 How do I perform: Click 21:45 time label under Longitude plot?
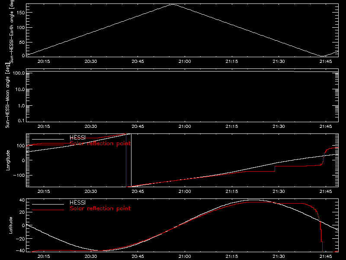(326, 191)
